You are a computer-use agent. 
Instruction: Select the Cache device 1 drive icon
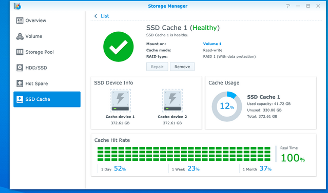pos(120,100)
